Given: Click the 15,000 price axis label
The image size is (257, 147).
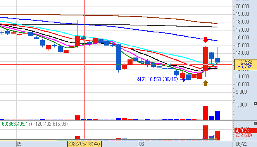Looking at the screenshot, I should click(x=242, y=45).
